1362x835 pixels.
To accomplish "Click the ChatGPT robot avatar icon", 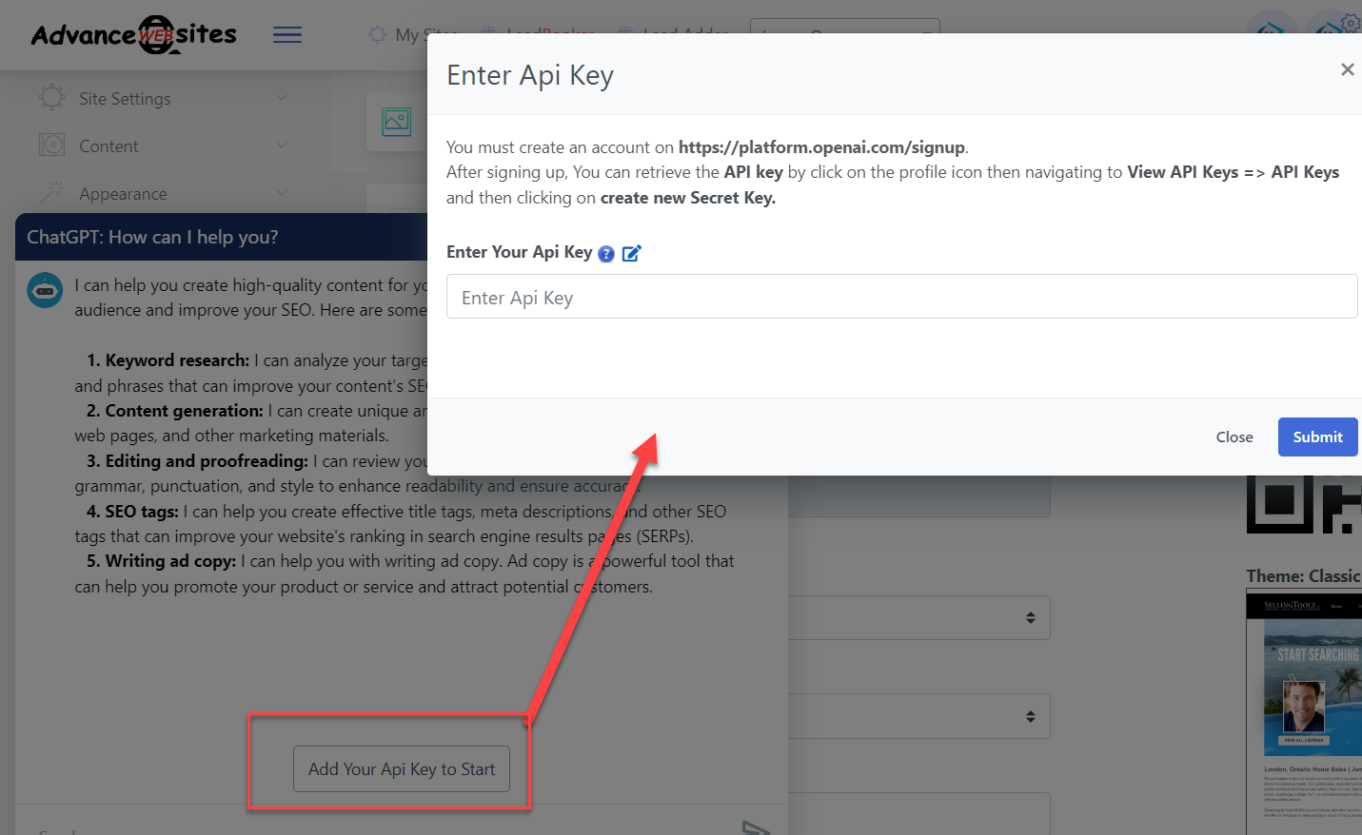I will (x=45, y=290).
